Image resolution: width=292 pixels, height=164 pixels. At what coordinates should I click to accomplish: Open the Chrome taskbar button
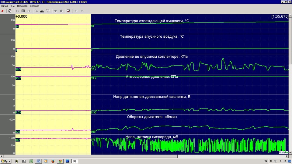(60, 161)
